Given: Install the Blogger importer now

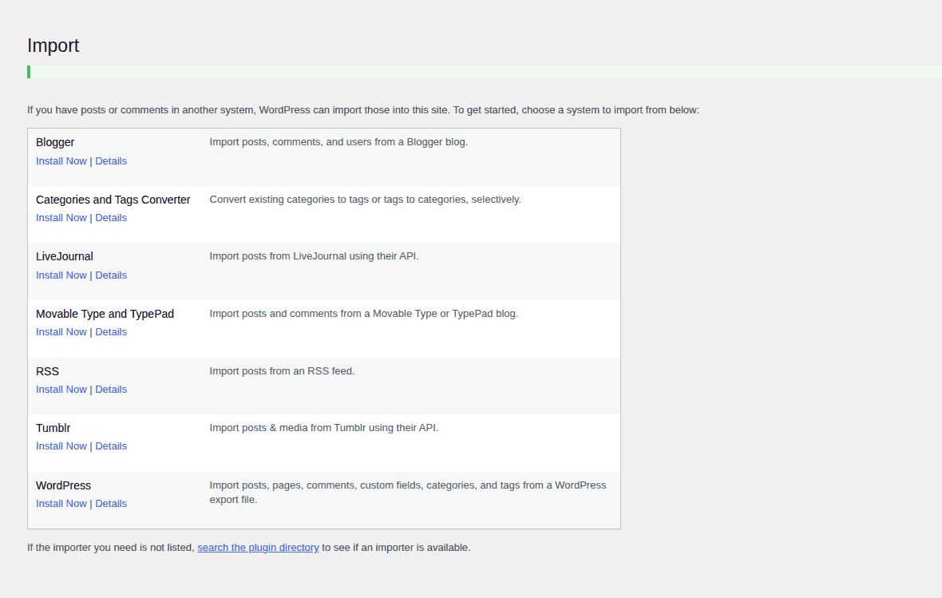Looking at the screenshot, I should tap(61, 161).
